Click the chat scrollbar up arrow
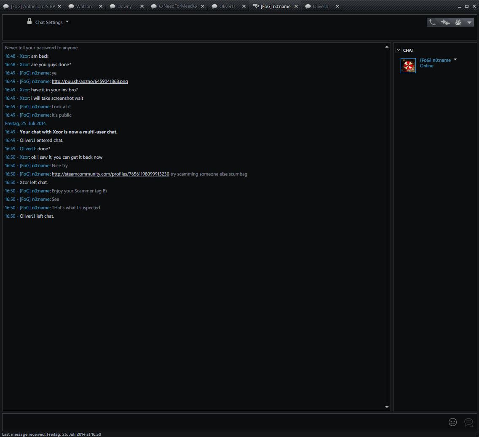Screen dimensions: 479x437 387,47
